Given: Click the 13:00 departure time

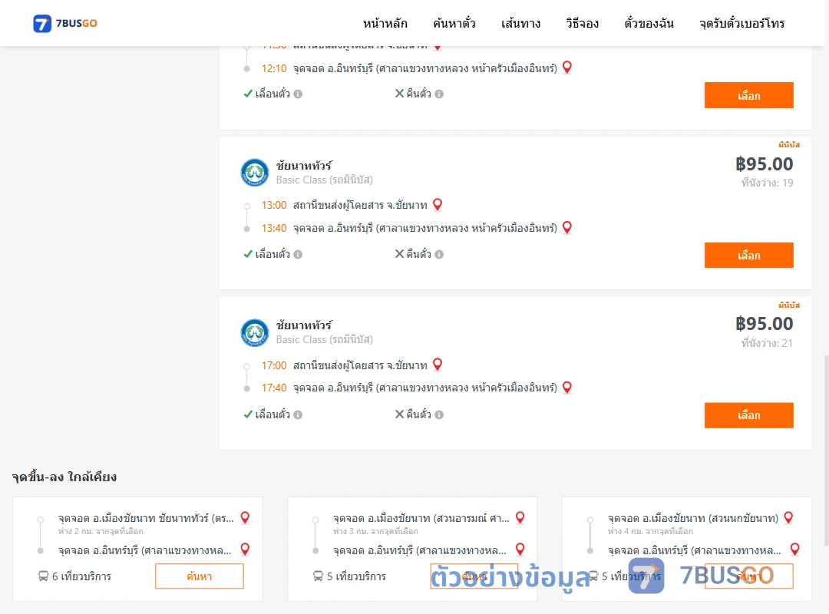Looking at the screenshot, I should (274, 205).
